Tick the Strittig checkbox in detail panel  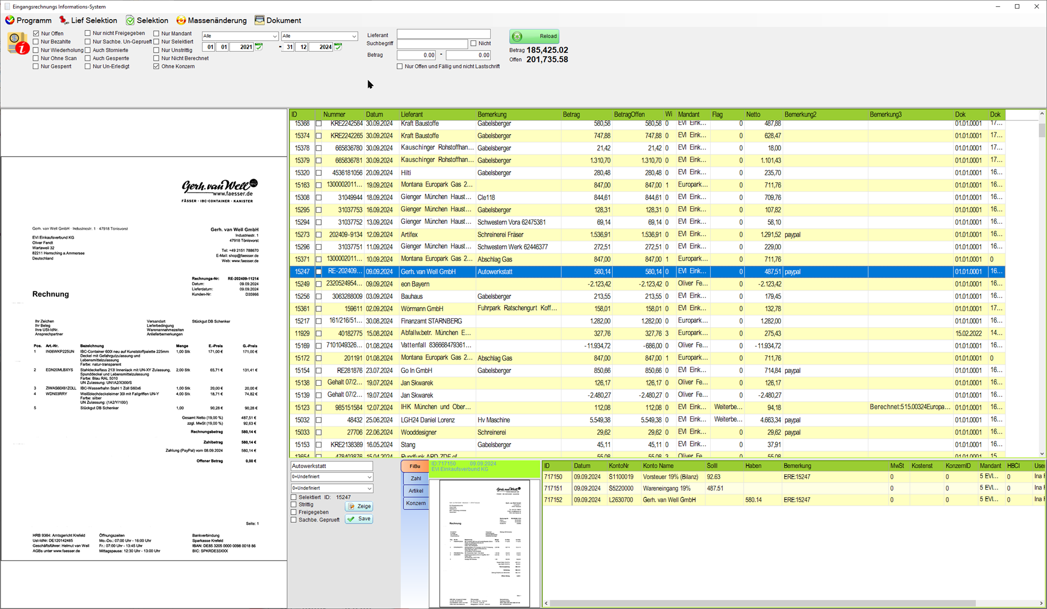[x=294, y=505]
